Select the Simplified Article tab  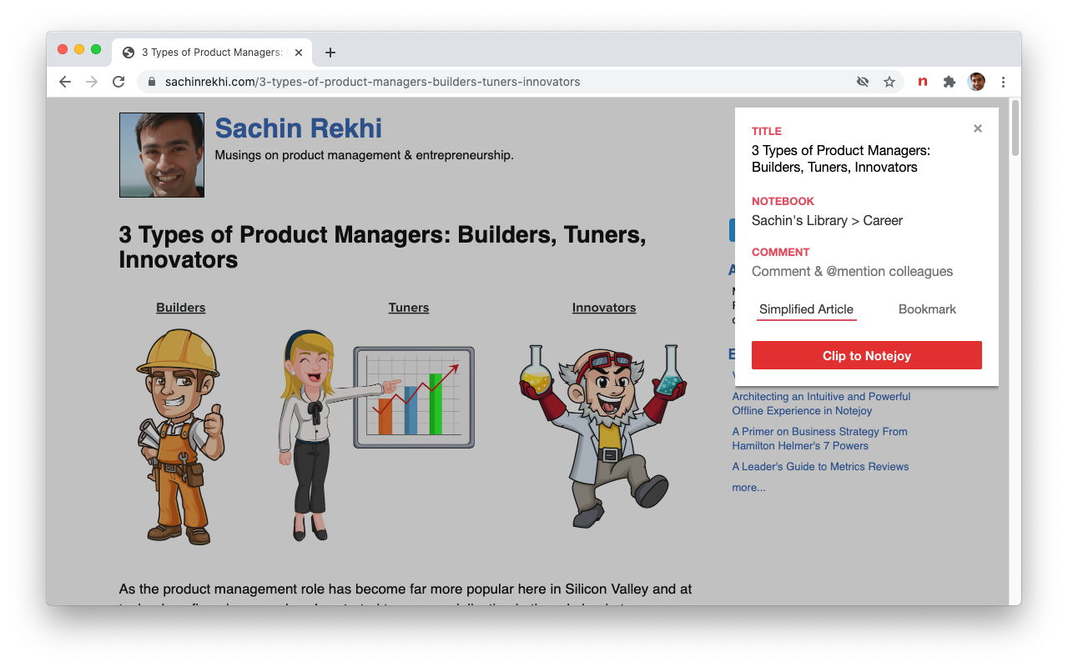[x=806, y=309]
